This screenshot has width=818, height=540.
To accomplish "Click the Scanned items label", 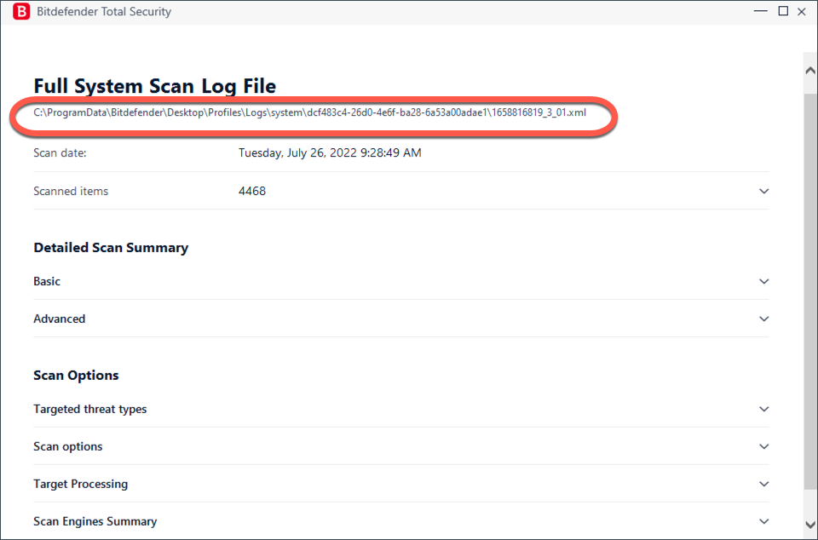I will click(x=71, y=192).
